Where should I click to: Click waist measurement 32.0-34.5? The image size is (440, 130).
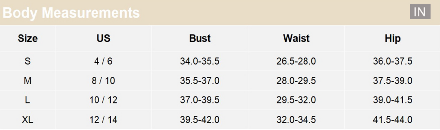(x=296, y=120)
